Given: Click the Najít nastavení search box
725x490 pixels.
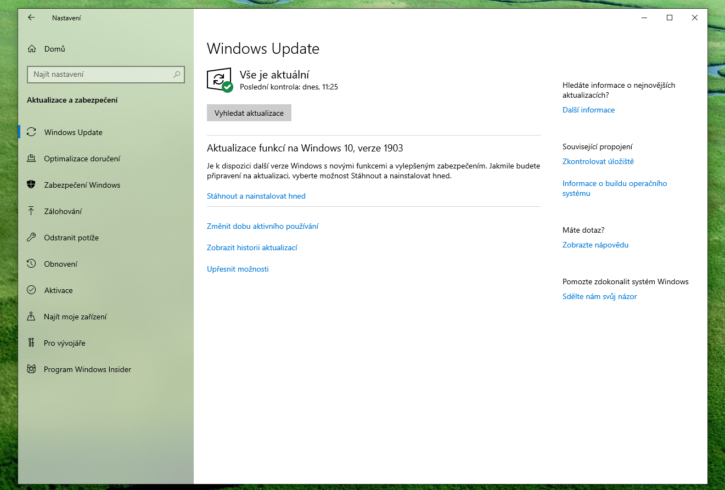Looking at the screenshot, I should [105, 75].
